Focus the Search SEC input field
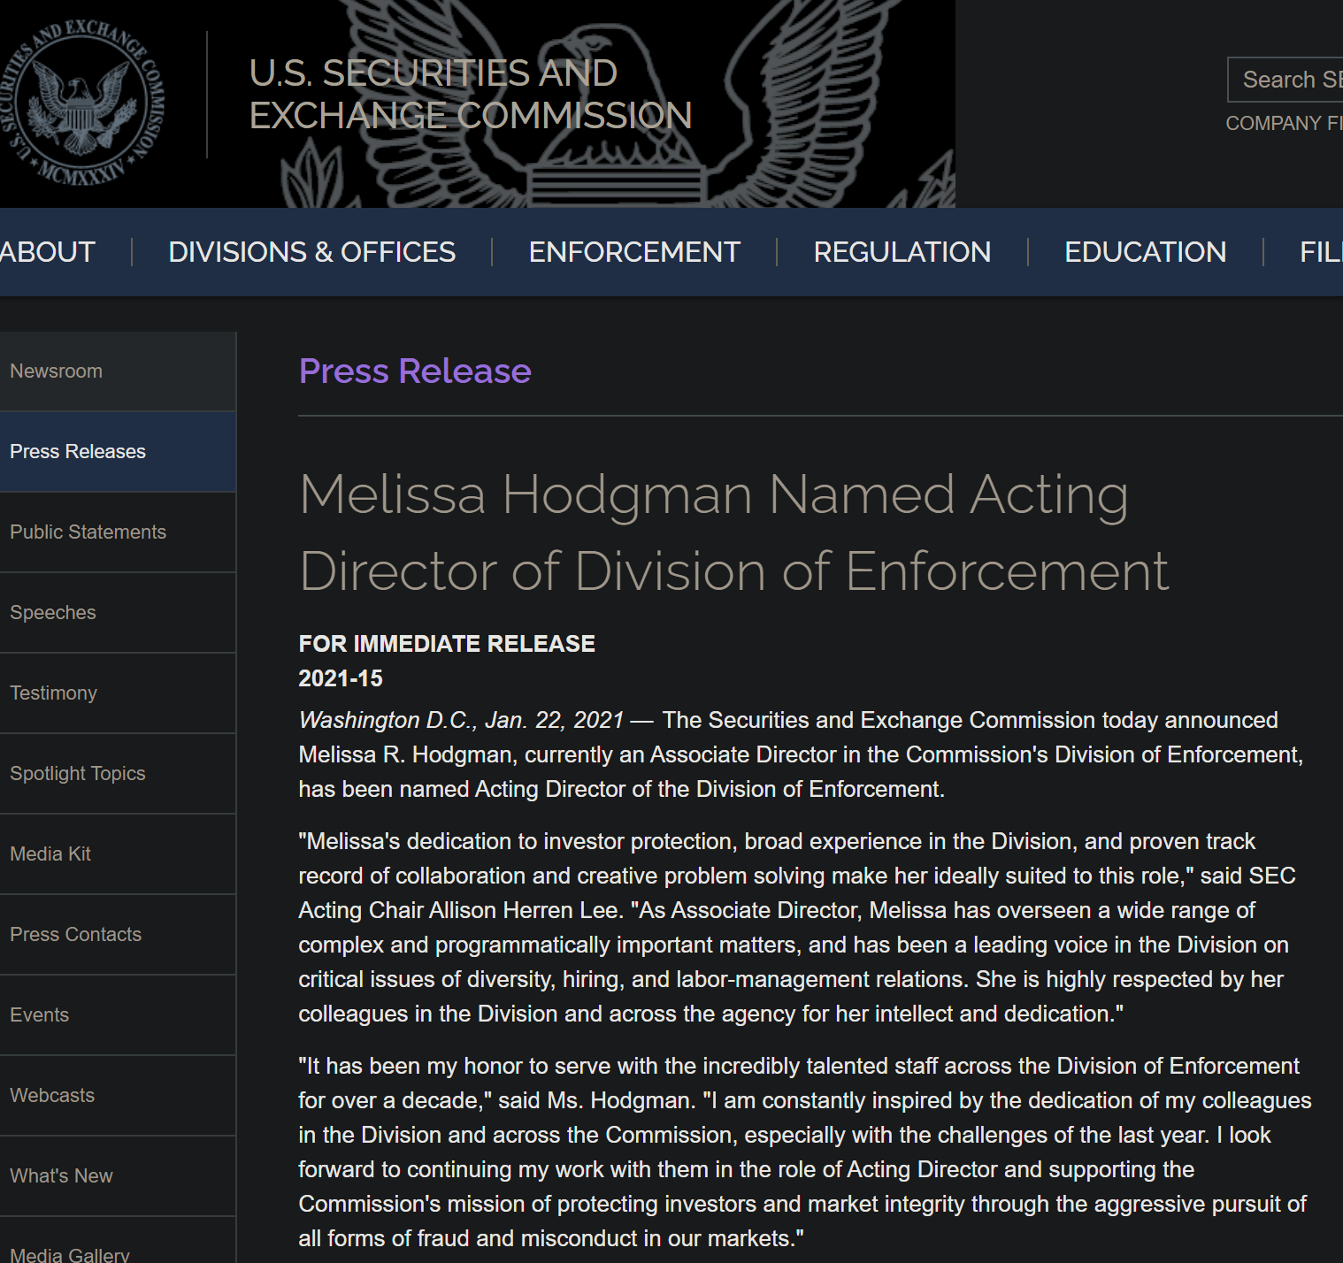 [x=1285, y=80]
